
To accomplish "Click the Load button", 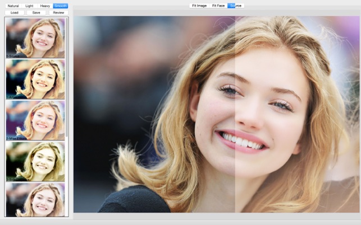I will (x=15, y=13).
